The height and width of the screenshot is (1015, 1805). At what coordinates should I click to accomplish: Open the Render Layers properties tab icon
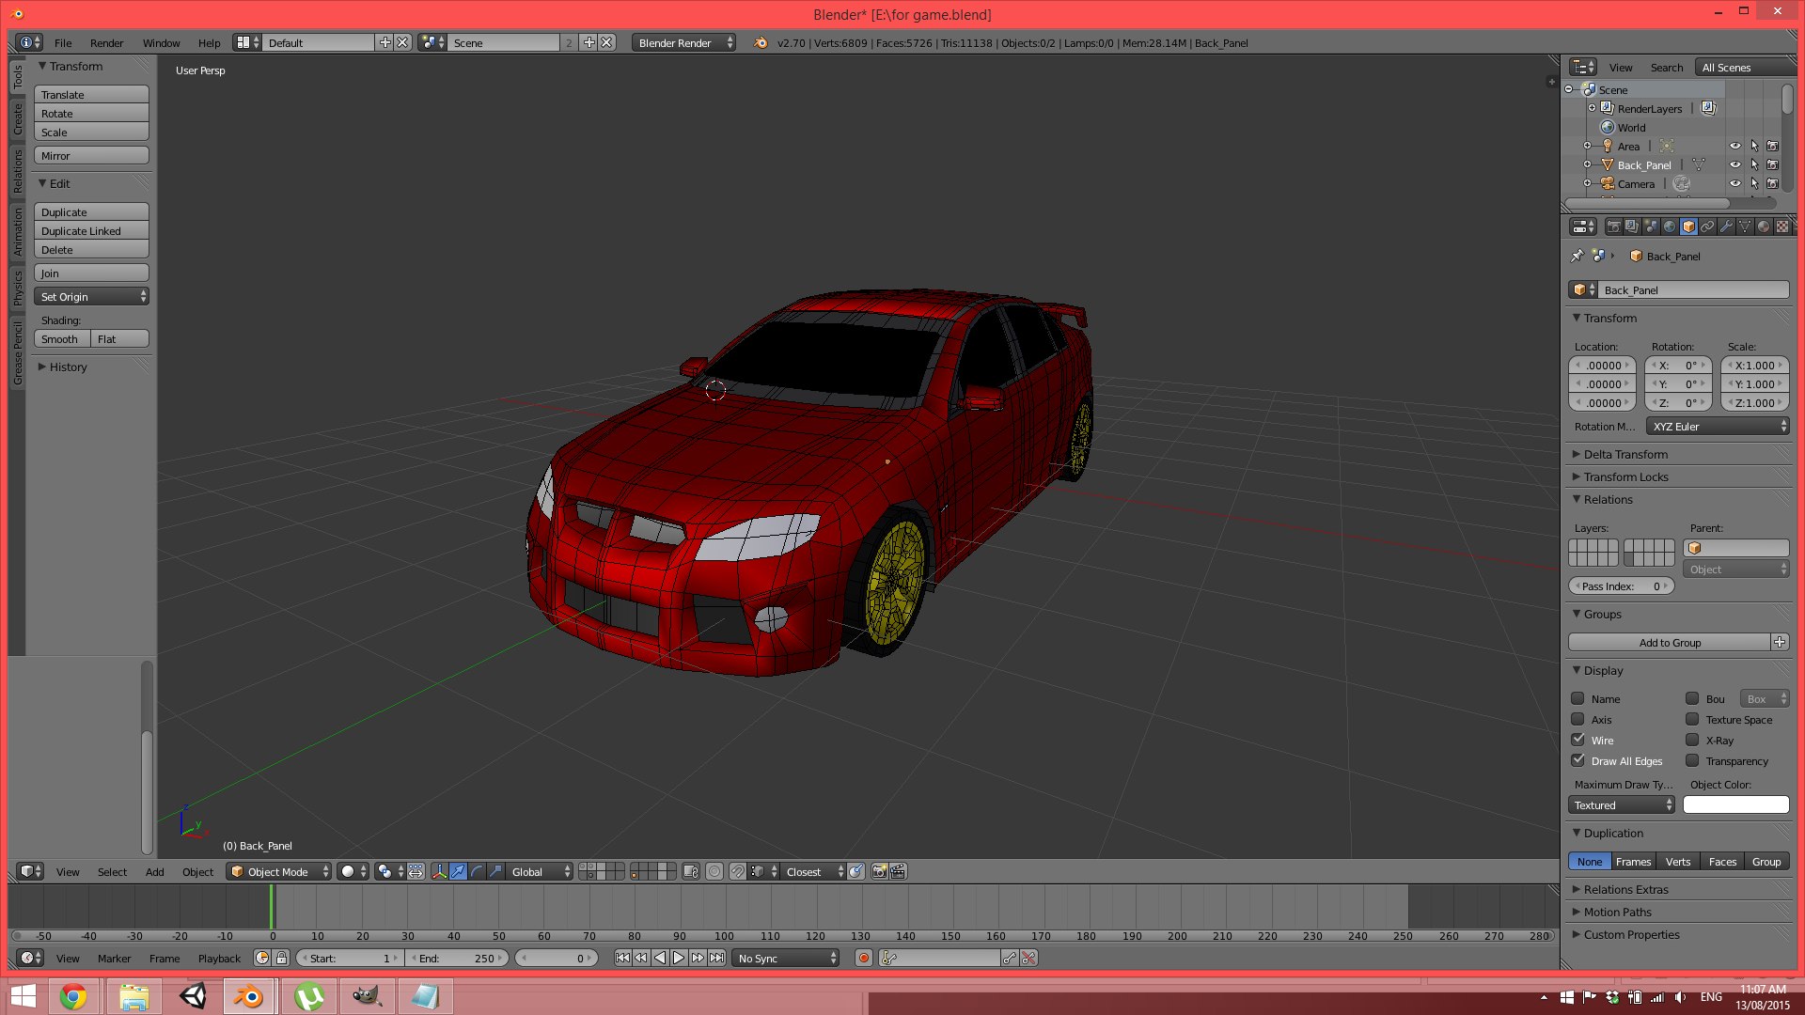pyautogui.click(x=1632, y=226)
